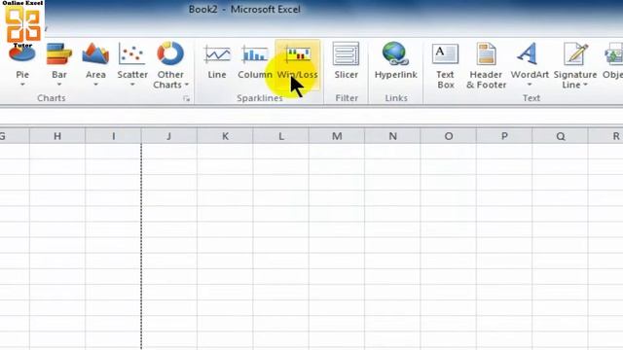The height and width of the screenshot is (350, 623).
Task: Insert WordArt text
Action: click(530, 63)
